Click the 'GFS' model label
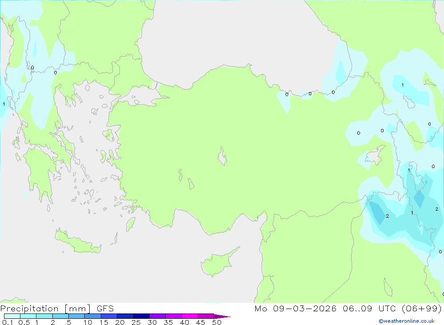The image size is (444, 325). tap(105, 309)
